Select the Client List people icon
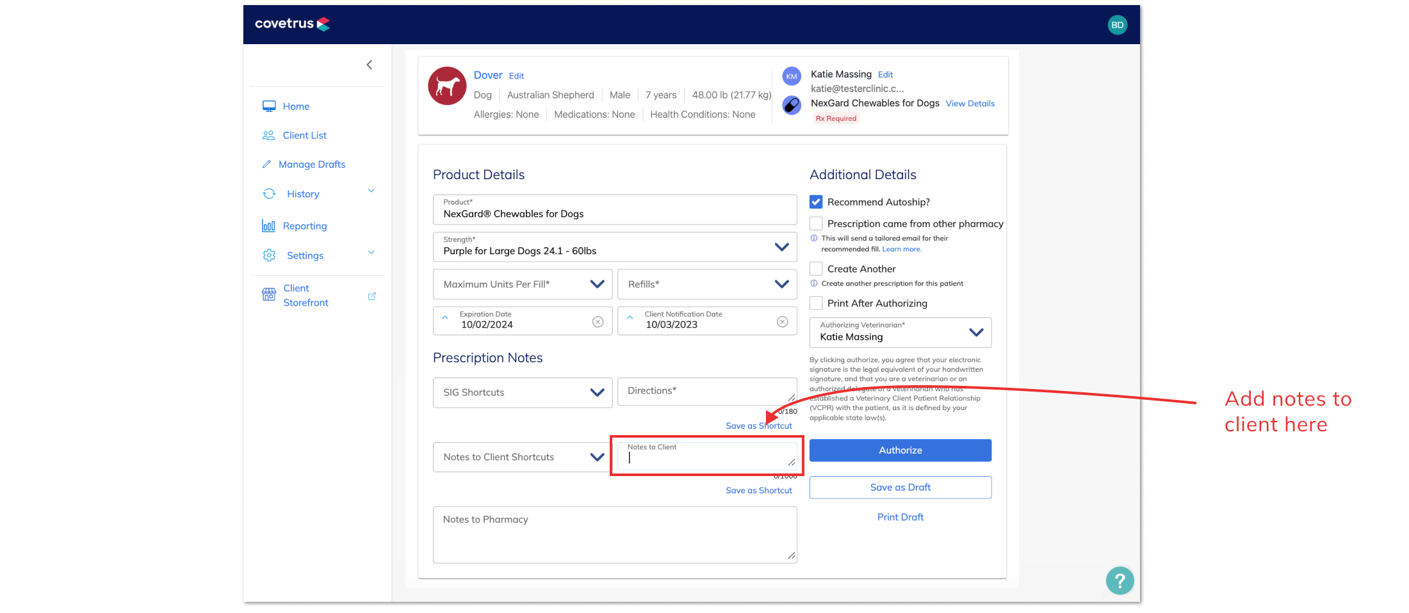The image size is (1409, 613). pos(268,135)
